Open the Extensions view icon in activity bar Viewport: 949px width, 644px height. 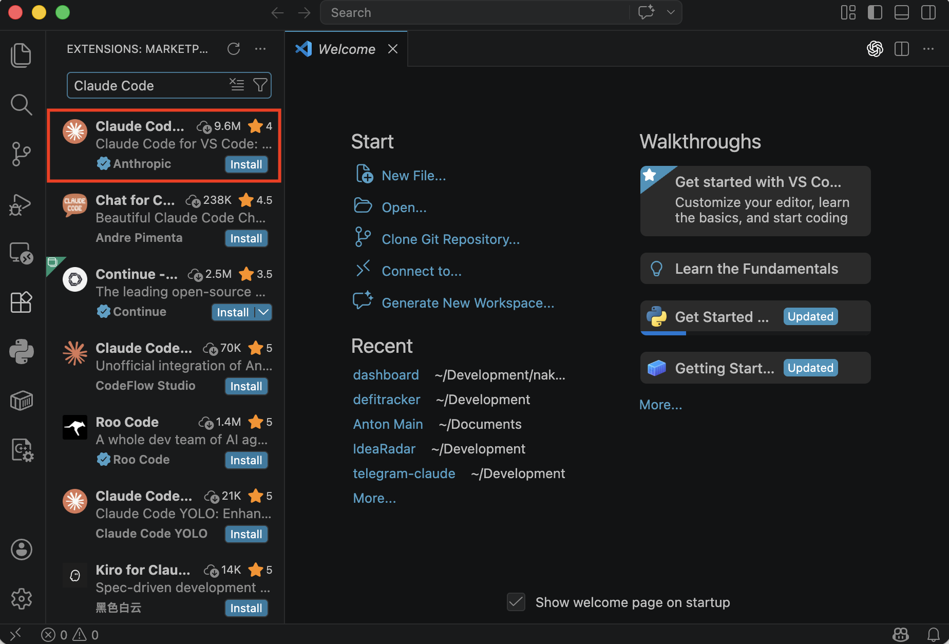[x=21, y=302]
